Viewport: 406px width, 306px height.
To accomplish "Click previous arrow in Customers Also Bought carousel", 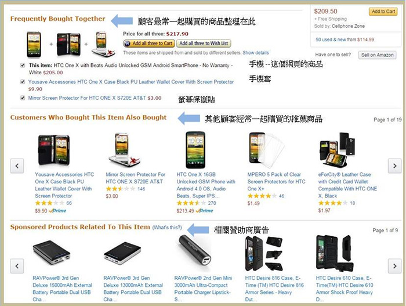I will point(17,165).
